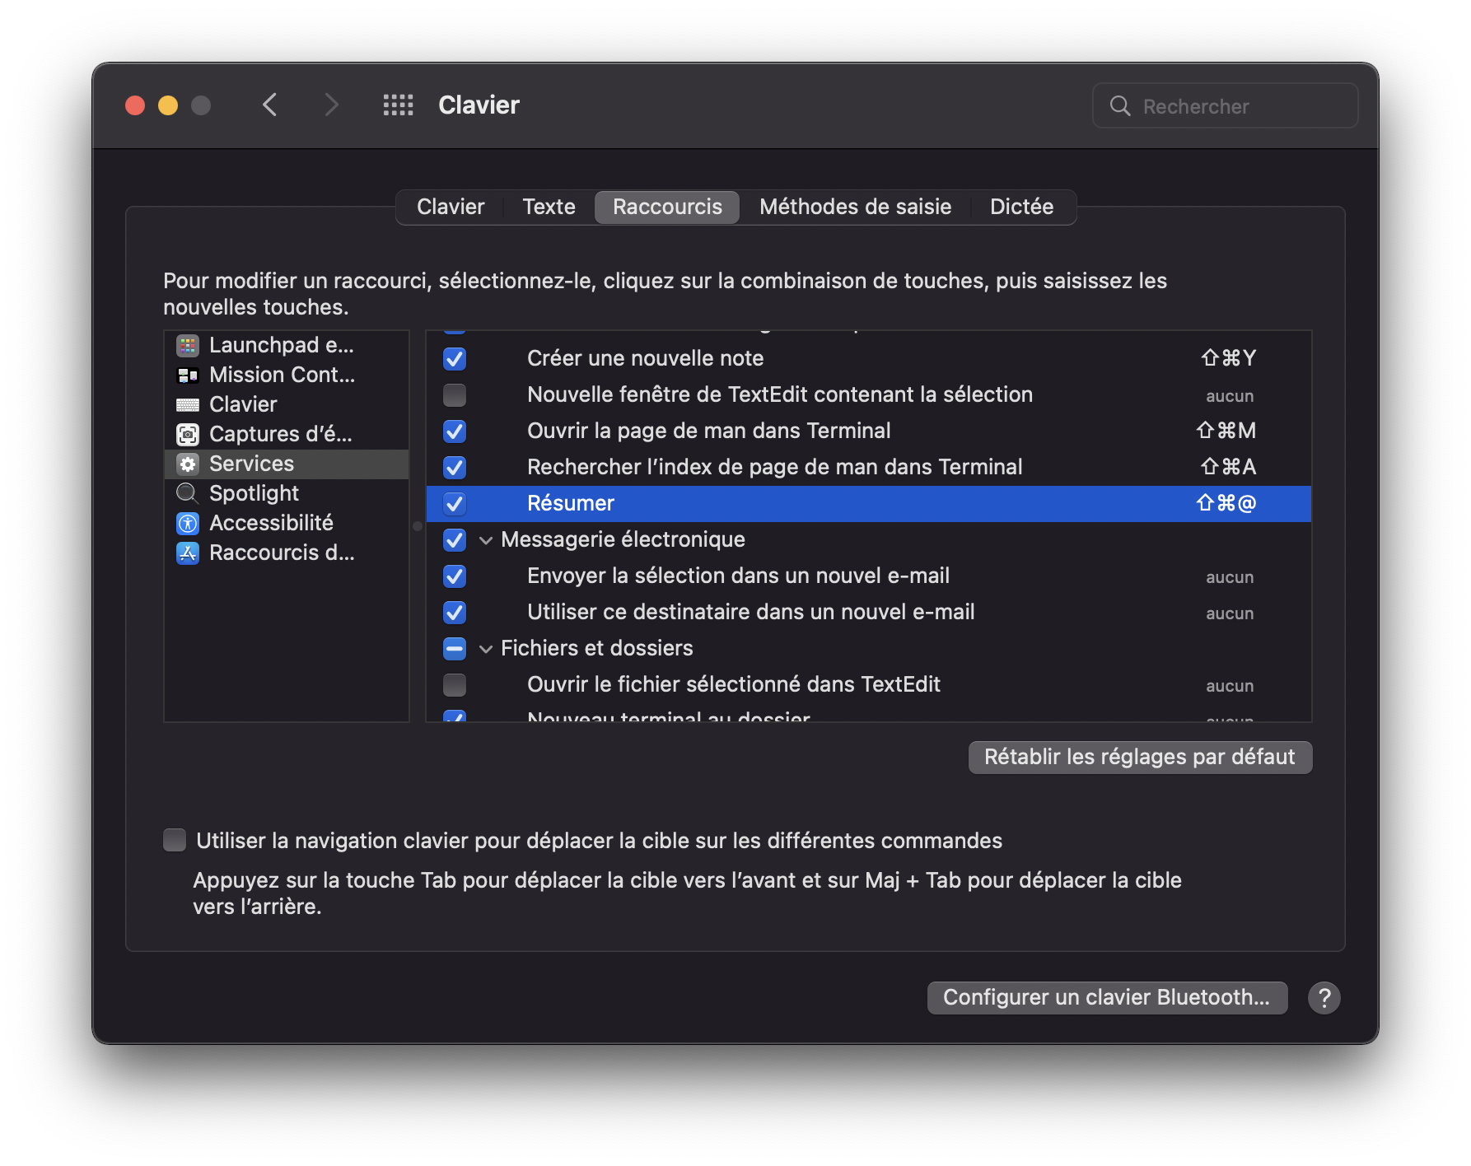Go back with the left chevron

click(x=269, y=105)
